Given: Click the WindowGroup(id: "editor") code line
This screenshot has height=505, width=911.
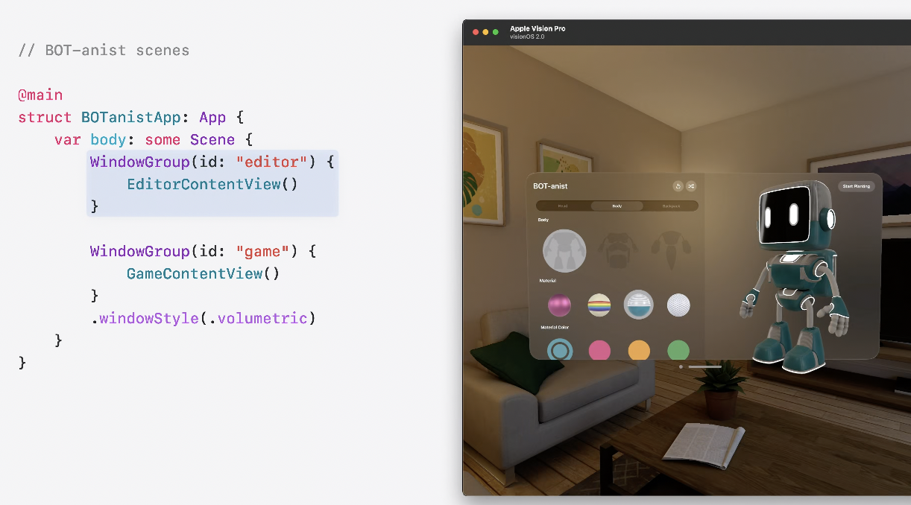Looking at the screenshot, I should [x=212, y=162].
